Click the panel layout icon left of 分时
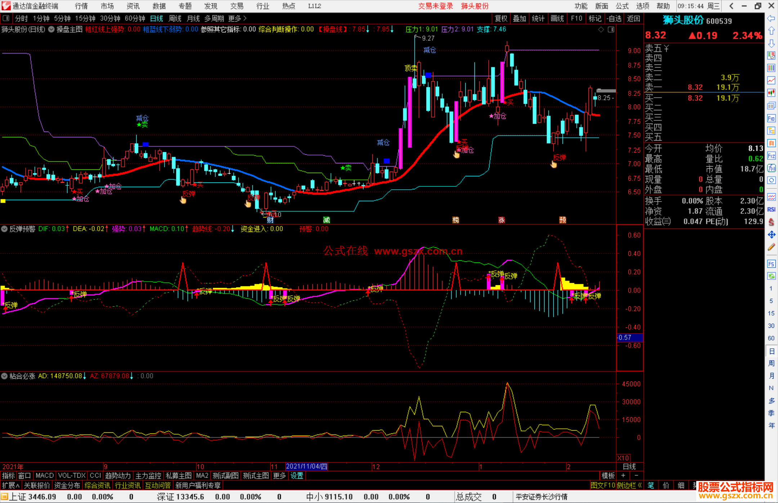The height and width of the screenshot is (503, 778). 6,18
